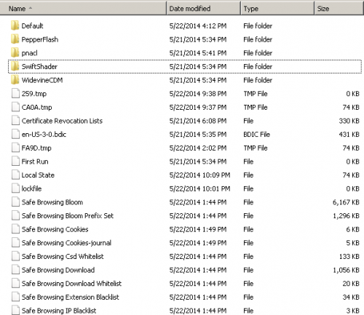Select the pnacl folder name
364x315 pixels.
(x=29, y=53)
